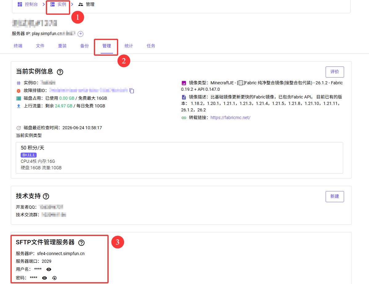Open help icon beside SFTP文件管理服务器

(x=82, y=243)
